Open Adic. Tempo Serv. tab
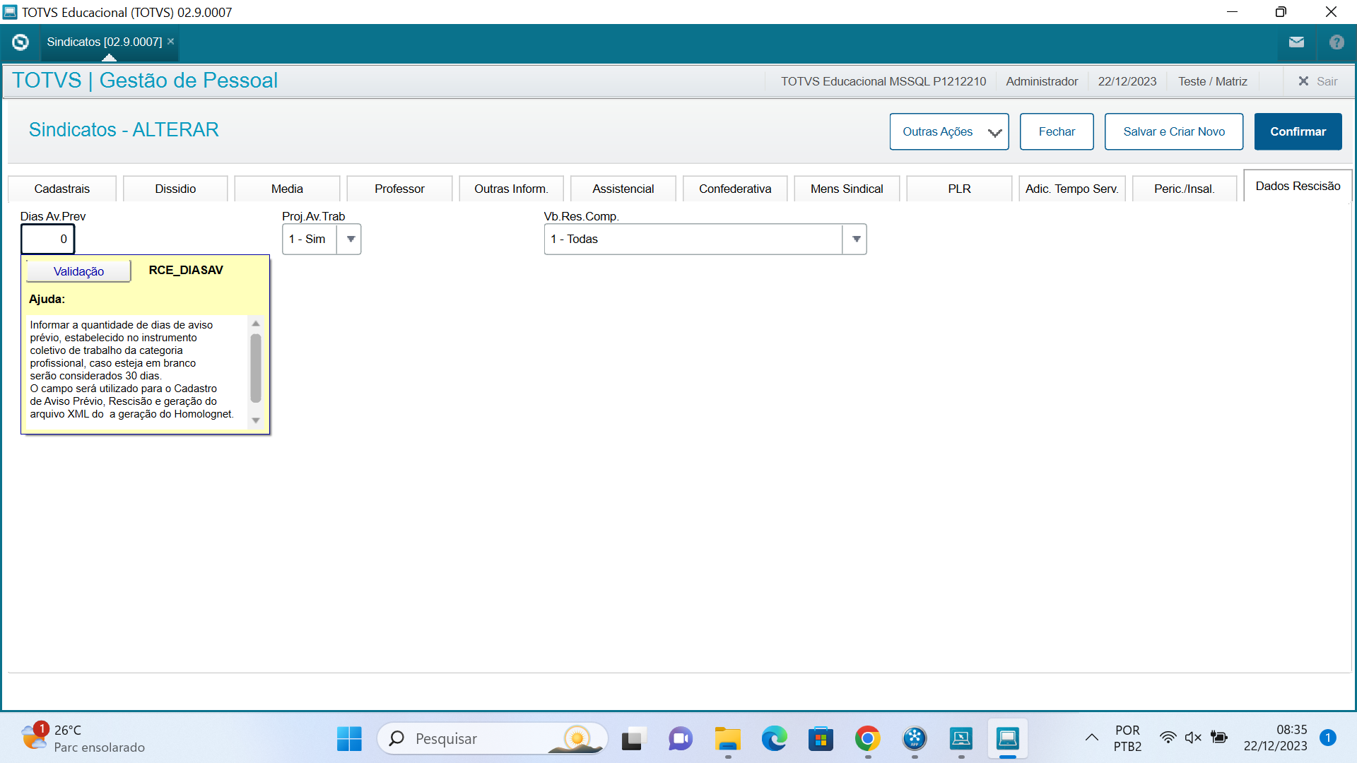Viewport: 1357px width, 763px height. [1070, 187]
